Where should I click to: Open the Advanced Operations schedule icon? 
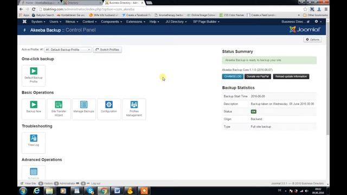tap(34, 172)
